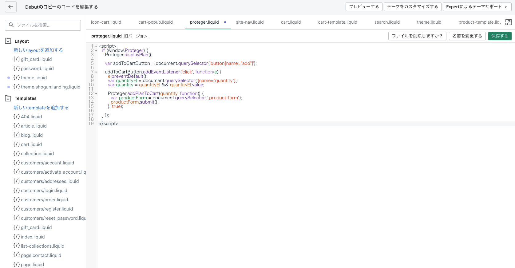Switch to cart-popup.liquid tab
The height and width of the screenshot is (268, 515).
pos(156,22)
